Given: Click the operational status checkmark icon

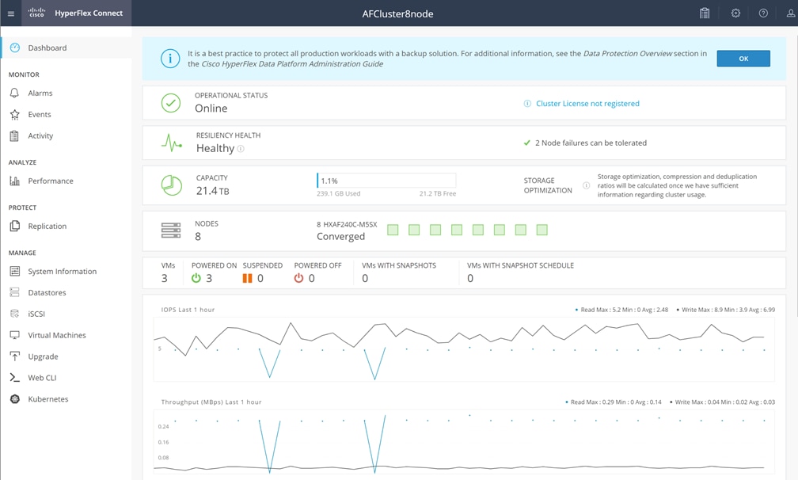Looking at the screenshot, I should point(171,103).
